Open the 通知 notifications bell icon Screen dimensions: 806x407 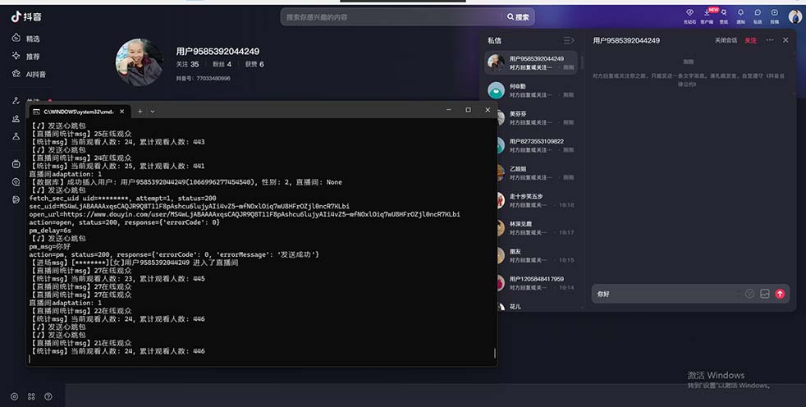click(x=740, y=15)
